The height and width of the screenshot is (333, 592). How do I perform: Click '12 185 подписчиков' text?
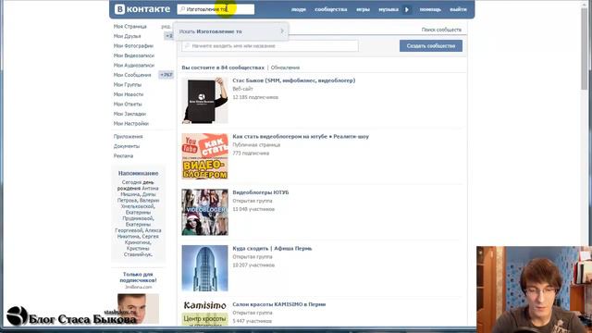click(255, 97)
